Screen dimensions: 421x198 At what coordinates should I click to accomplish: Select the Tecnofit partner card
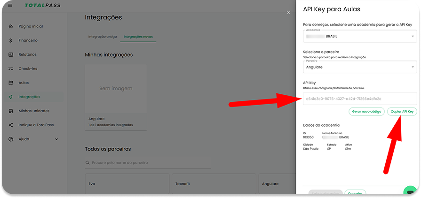(214, 184)
